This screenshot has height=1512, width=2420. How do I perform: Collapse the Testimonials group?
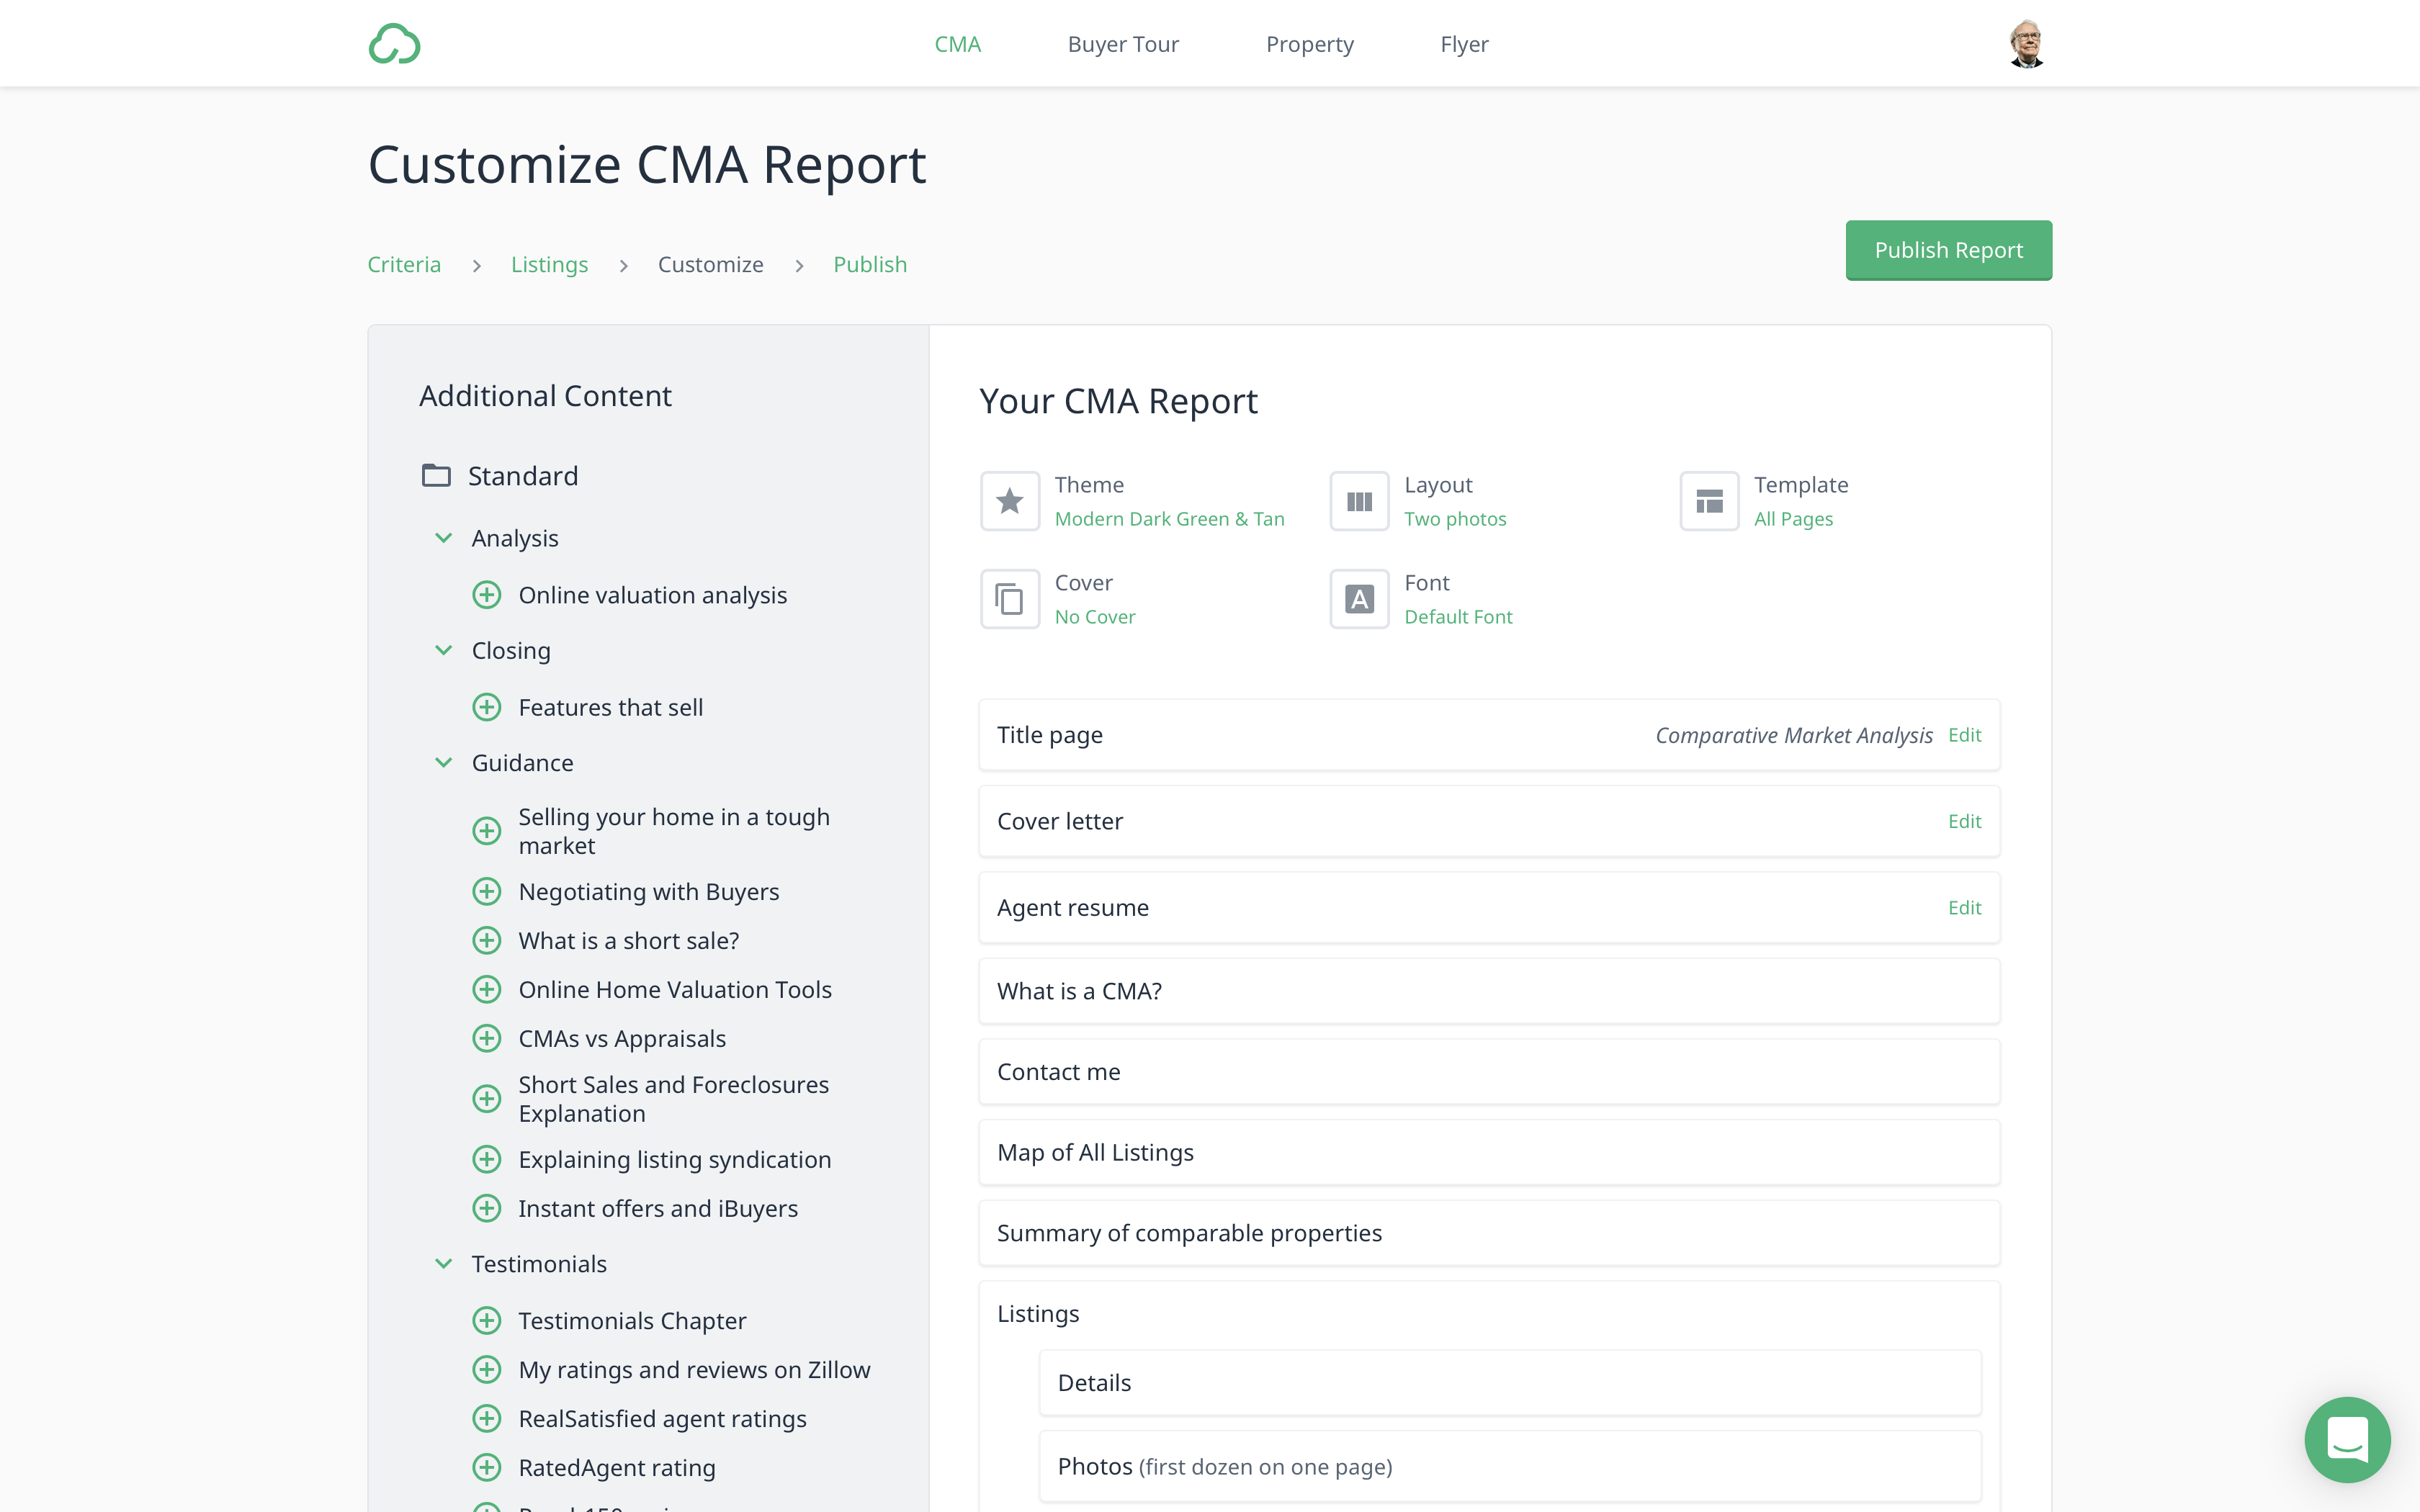pos(444,1264)
